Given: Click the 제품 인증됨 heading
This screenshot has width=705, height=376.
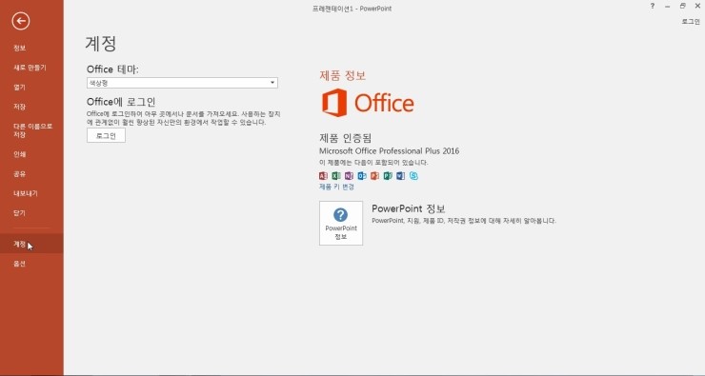Looking at the screenshot, I should point(345,137).
